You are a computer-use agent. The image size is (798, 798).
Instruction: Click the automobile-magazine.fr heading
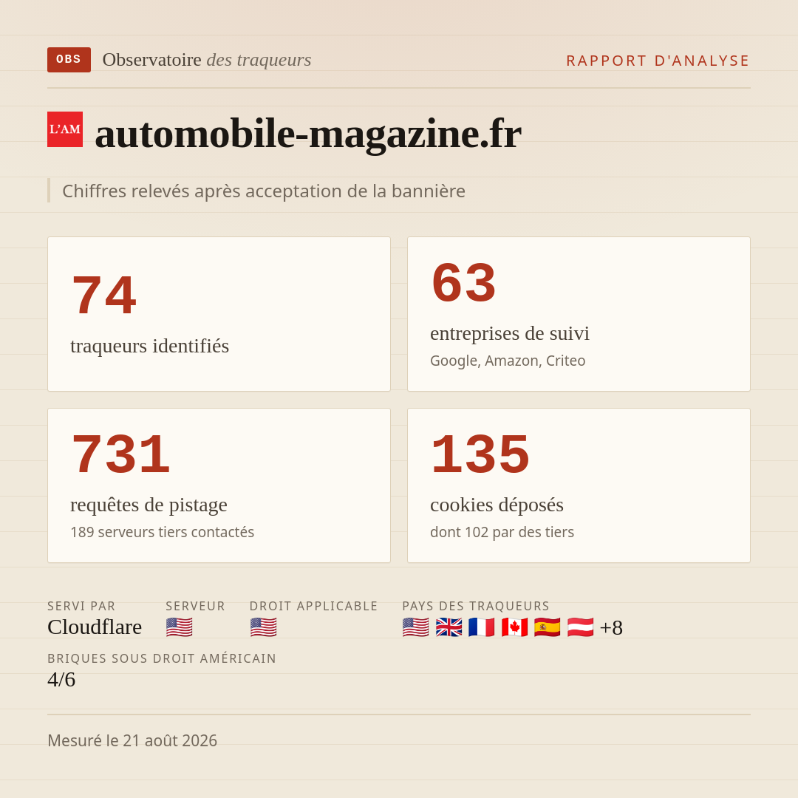coord(308,133)
